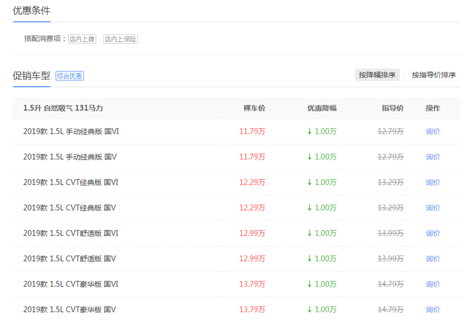
Task: Select the 店内上牌 tag
Action: coord(82,39)
